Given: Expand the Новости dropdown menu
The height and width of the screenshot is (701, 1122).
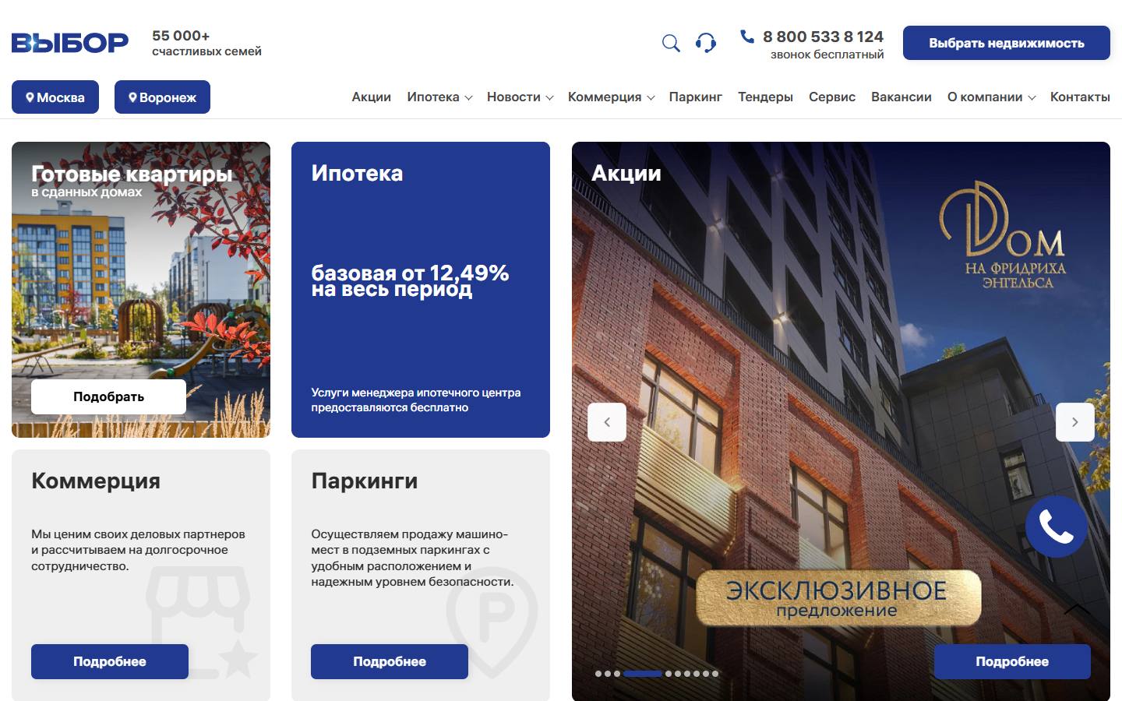Looking at the screenshot, I should click(520, 97).
